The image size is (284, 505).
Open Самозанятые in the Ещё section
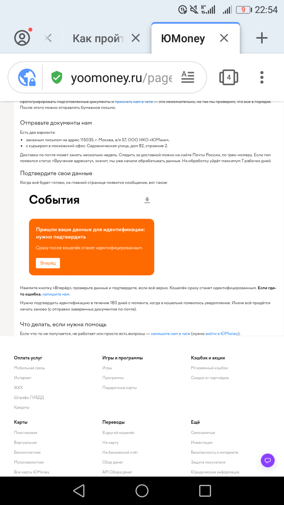pyautogui.click(x=203, y=432)
